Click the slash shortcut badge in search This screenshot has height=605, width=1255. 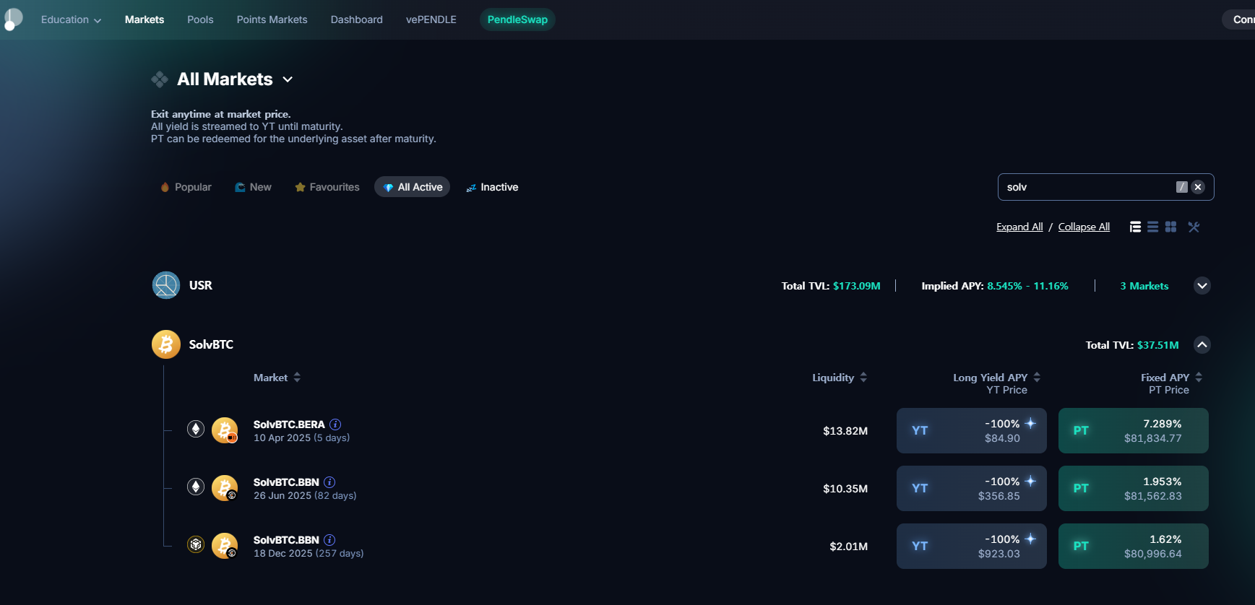click(1182, 187)
